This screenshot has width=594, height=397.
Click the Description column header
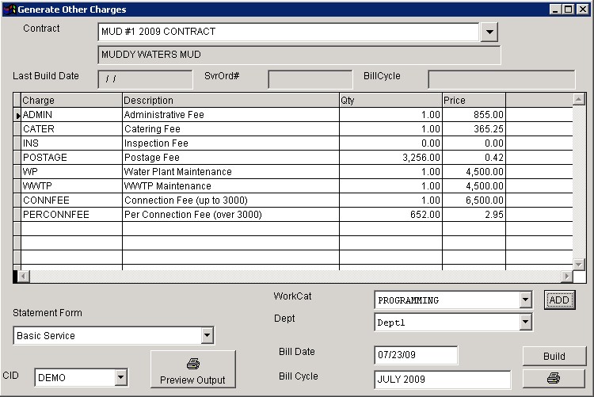point(230,101)
